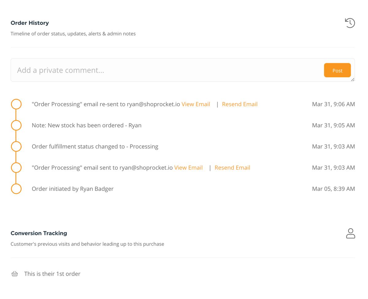Click Resend Email on the 9:03 AM entry
This screenshot has height=299, width=368.
click(232, 168)
